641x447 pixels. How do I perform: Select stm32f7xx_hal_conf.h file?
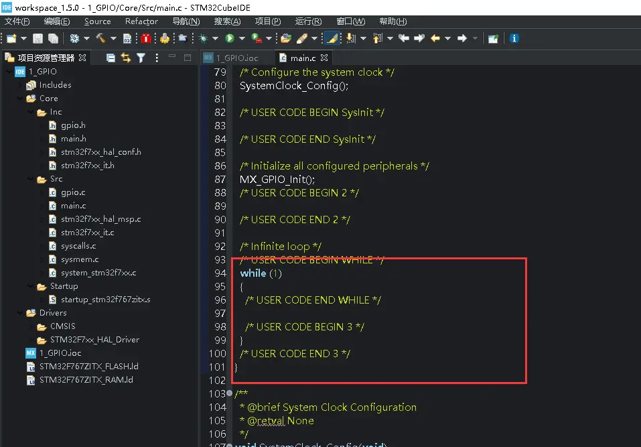coord(100,152)
